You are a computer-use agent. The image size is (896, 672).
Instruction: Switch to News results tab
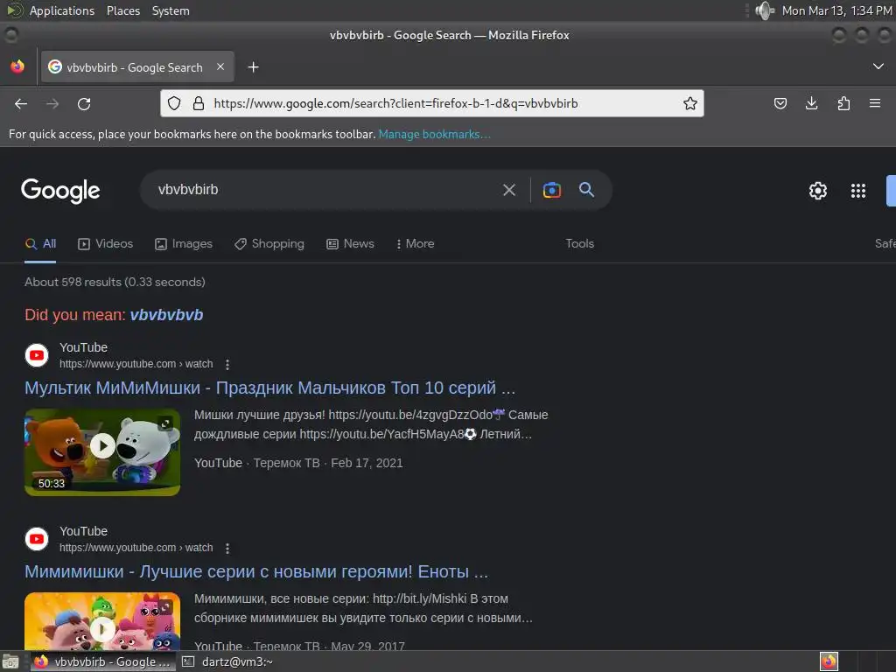point(350,244)
